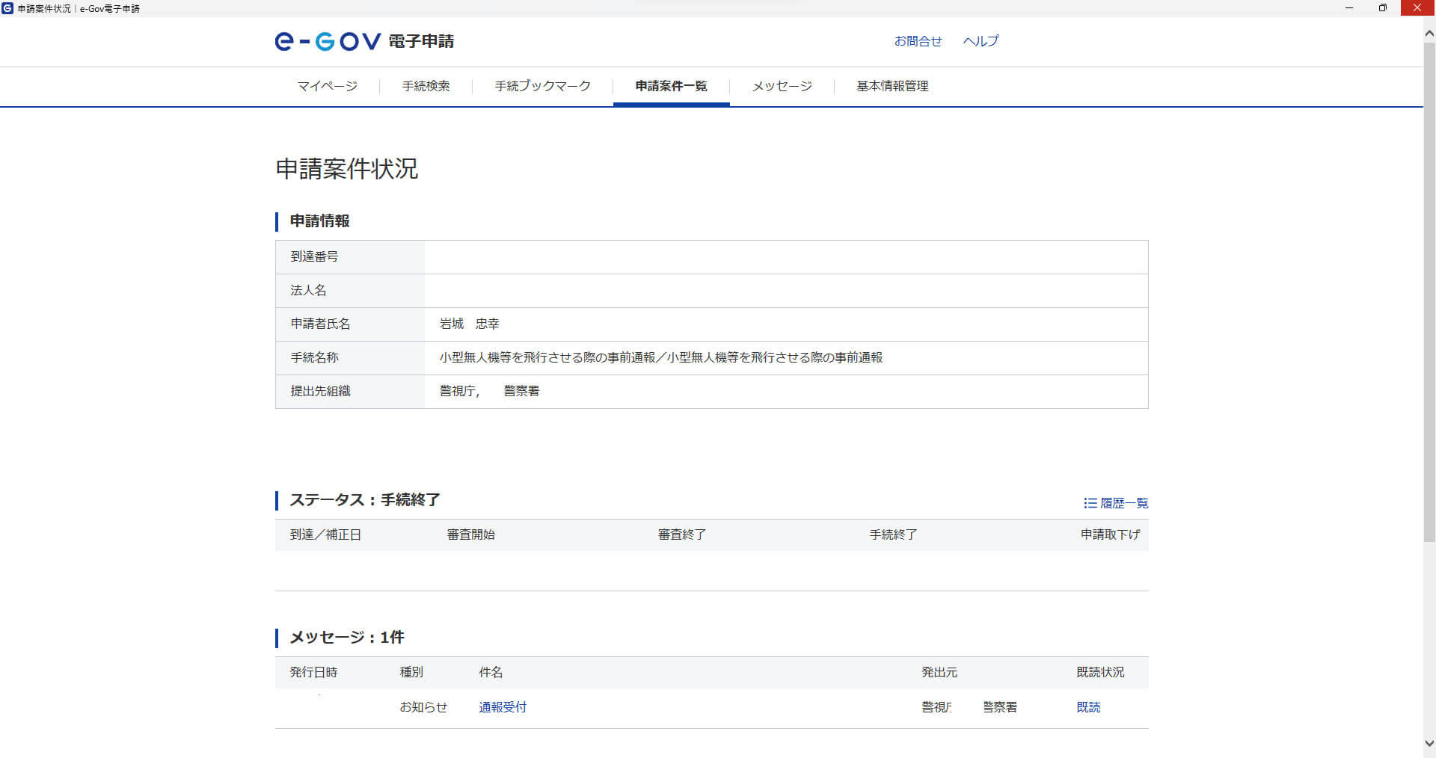
Task: Click the 審査終了 column header
Action: (681, 534)
